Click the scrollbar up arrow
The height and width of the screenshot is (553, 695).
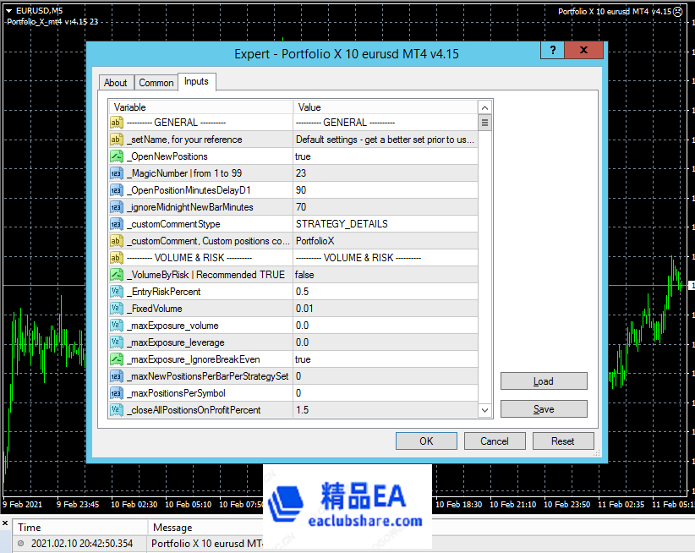pos(485,107)
